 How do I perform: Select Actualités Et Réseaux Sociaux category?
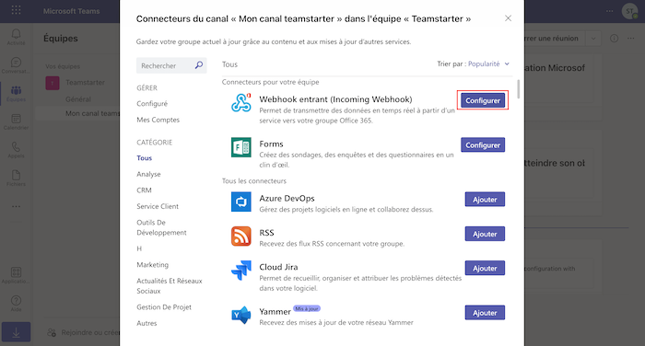click(x=170, y=285)
